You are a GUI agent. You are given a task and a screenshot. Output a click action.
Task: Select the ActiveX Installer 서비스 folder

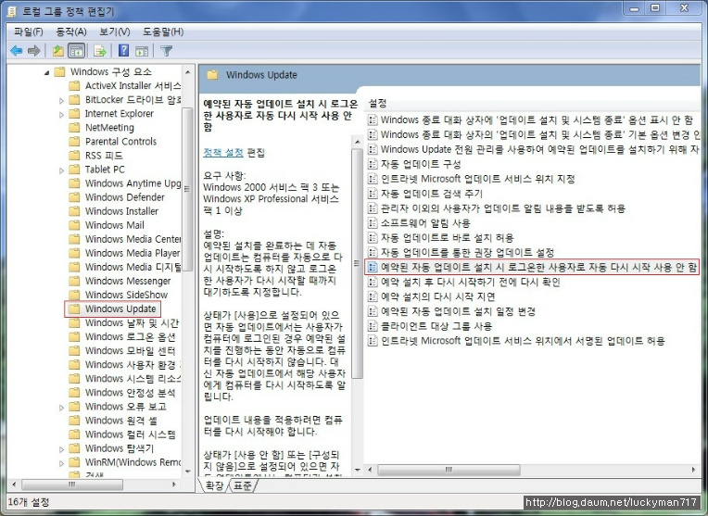tap(124, 86)
